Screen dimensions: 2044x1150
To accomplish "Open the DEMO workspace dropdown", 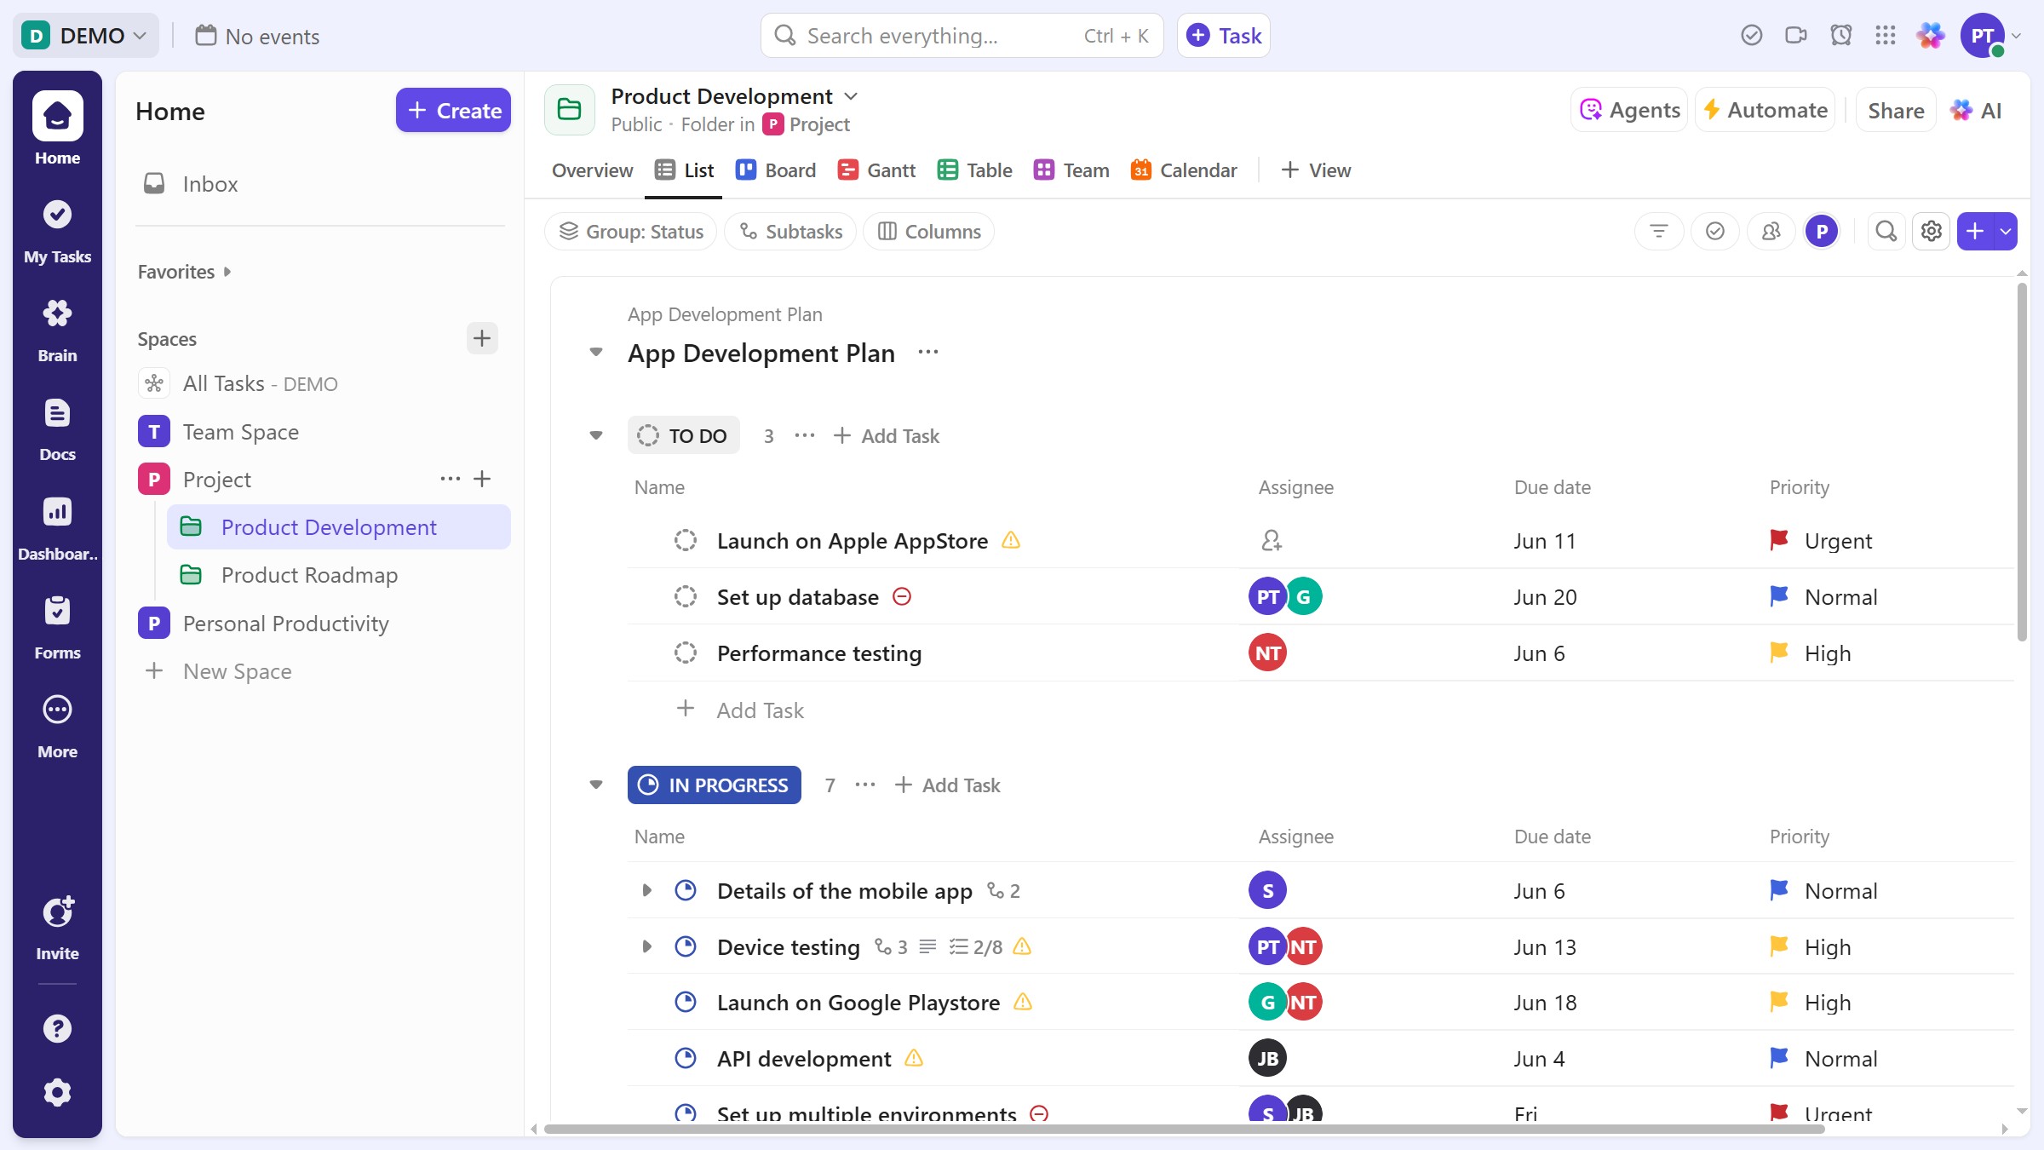I will pyautogui.click(x=85, y=35).
